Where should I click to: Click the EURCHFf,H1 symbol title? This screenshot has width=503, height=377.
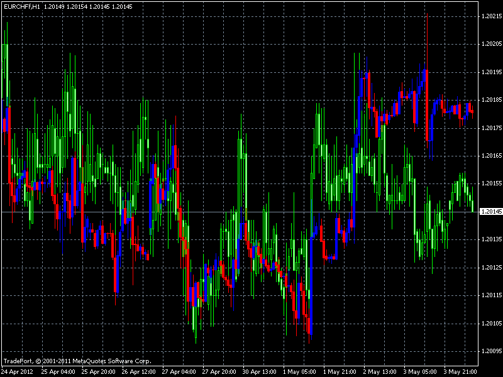pos(22,7)
